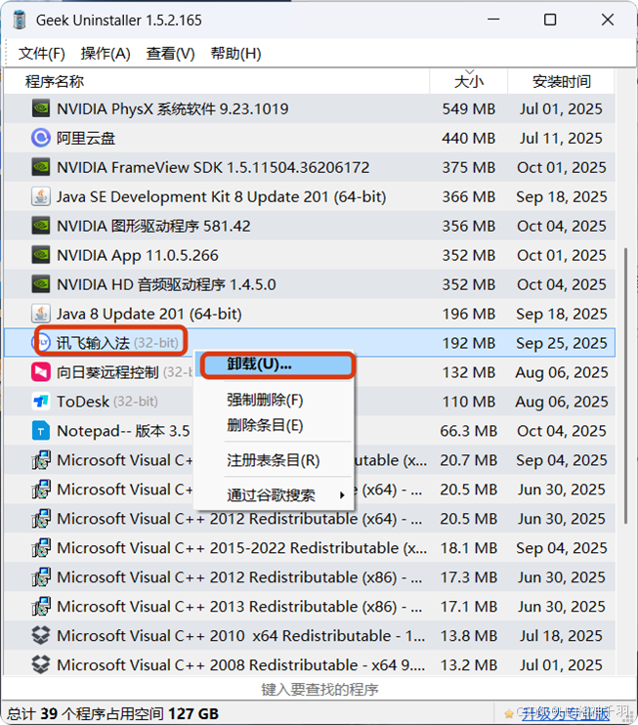Click the vertical scrollbar thumb

coord(626,385)
